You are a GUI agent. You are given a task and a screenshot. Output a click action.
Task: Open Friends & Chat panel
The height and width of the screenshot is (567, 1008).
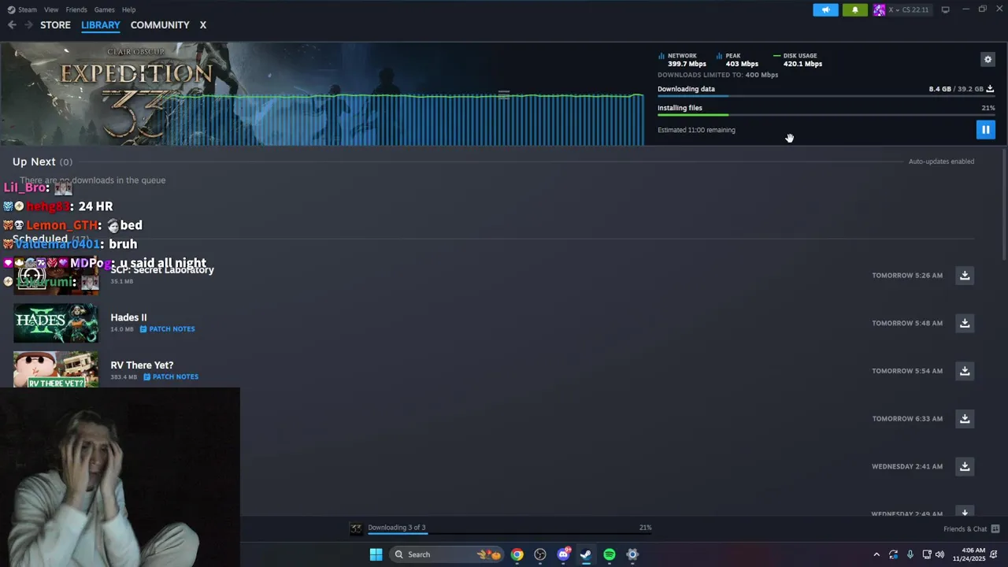971,529
